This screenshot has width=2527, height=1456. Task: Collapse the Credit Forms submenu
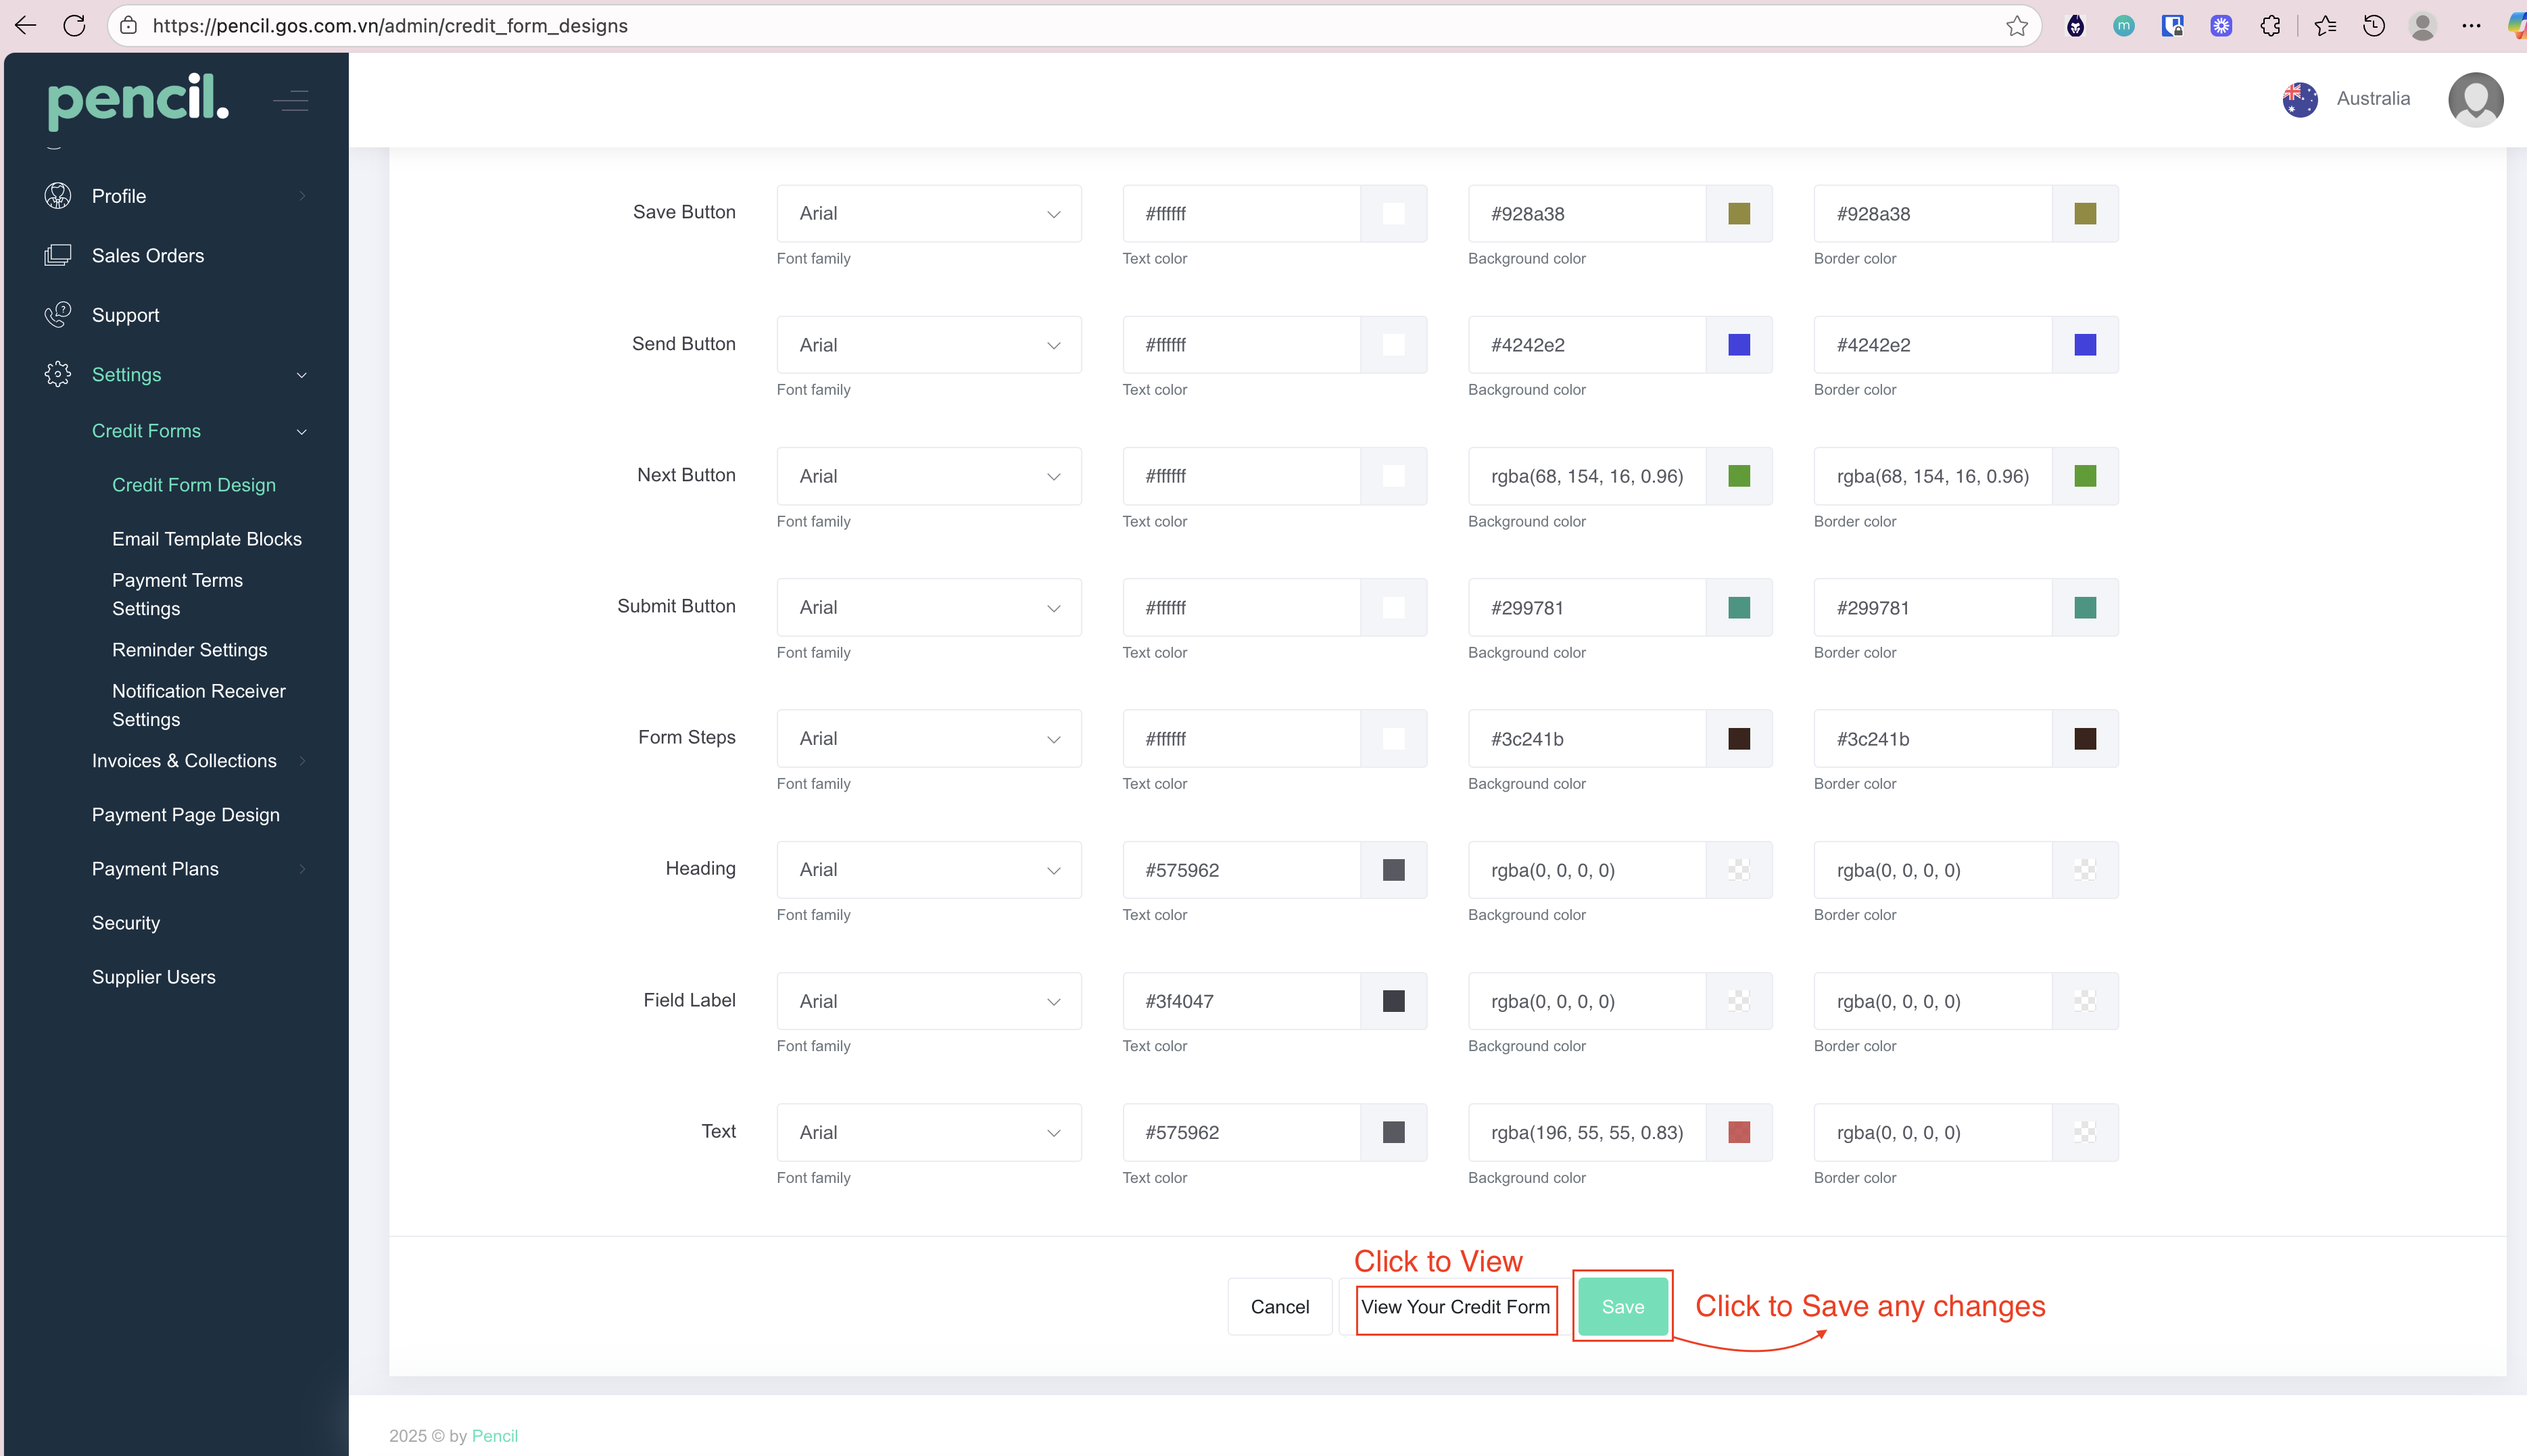pyautogui.click(x=301, y=431)
